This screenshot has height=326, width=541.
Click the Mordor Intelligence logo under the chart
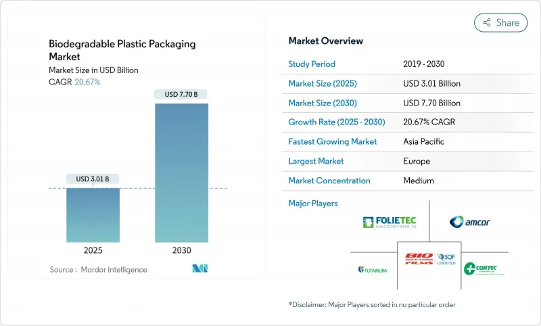[199, 269]
